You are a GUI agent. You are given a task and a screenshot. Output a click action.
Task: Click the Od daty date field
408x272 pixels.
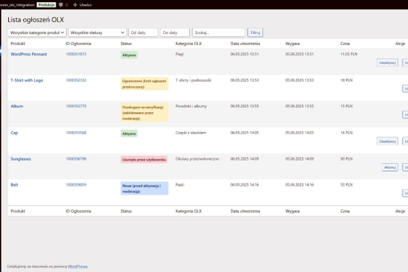pyautogui.click(x=143, y=33)
